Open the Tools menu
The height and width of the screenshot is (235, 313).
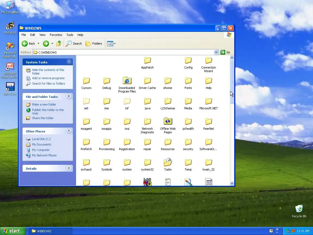[x=70, y=35]
